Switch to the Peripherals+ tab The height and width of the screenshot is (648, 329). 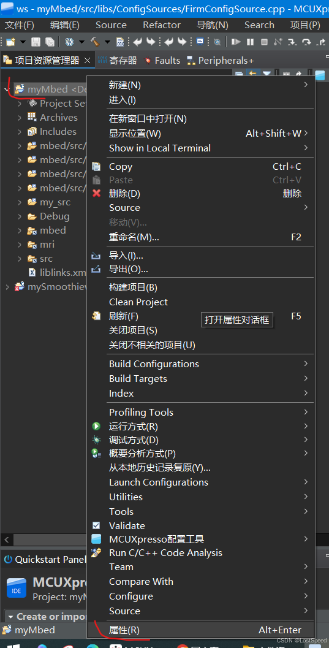click(220, 60)
